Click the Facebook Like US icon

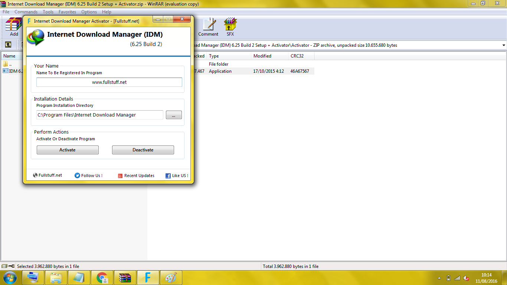click(168, 175)
